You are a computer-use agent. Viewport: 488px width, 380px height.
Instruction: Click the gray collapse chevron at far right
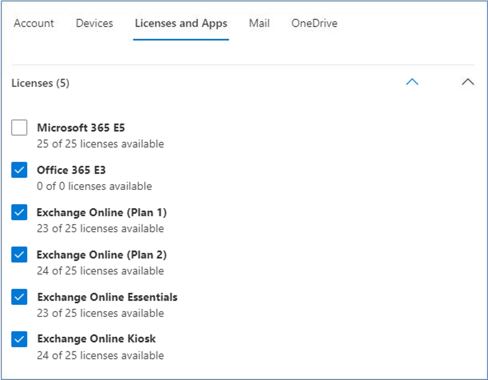(467, 82)
